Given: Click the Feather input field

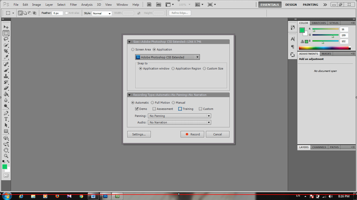Looking at the screenshot, I should (x=57, y=13).
